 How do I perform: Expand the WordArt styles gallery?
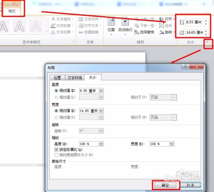click(x=47, y=32)
